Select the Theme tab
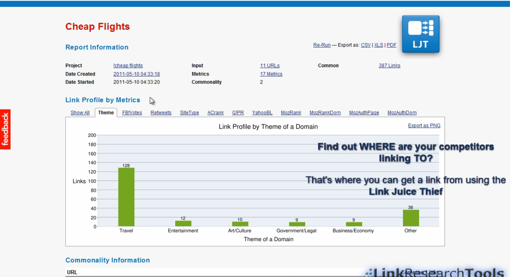 pos(106,112)
